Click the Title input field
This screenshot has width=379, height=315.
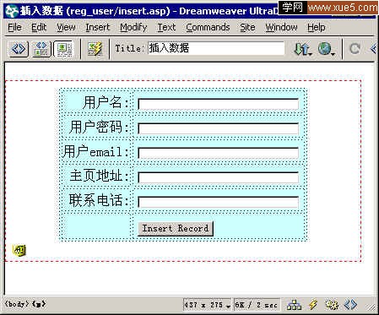click(x=216, y=48)
